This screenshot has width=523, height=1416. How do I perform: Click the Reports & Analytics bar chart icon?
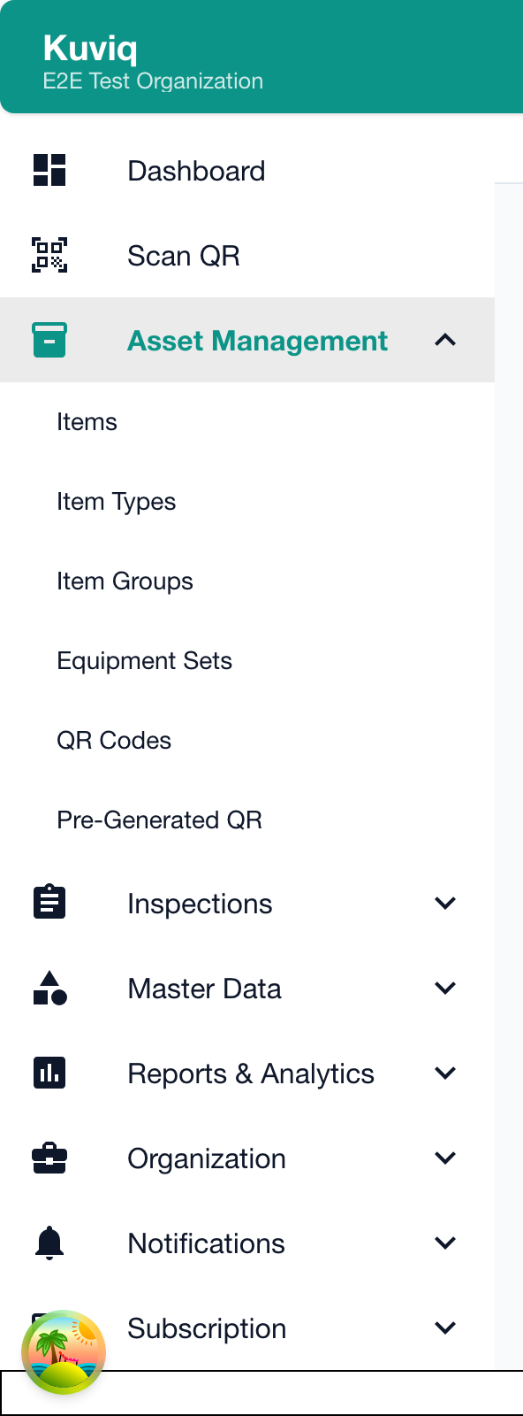(x=49, y=1073)
